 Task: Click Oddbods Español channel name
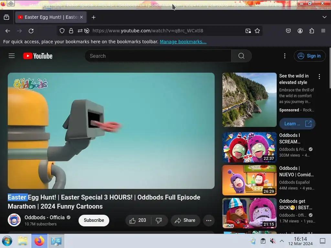point(294,182)
